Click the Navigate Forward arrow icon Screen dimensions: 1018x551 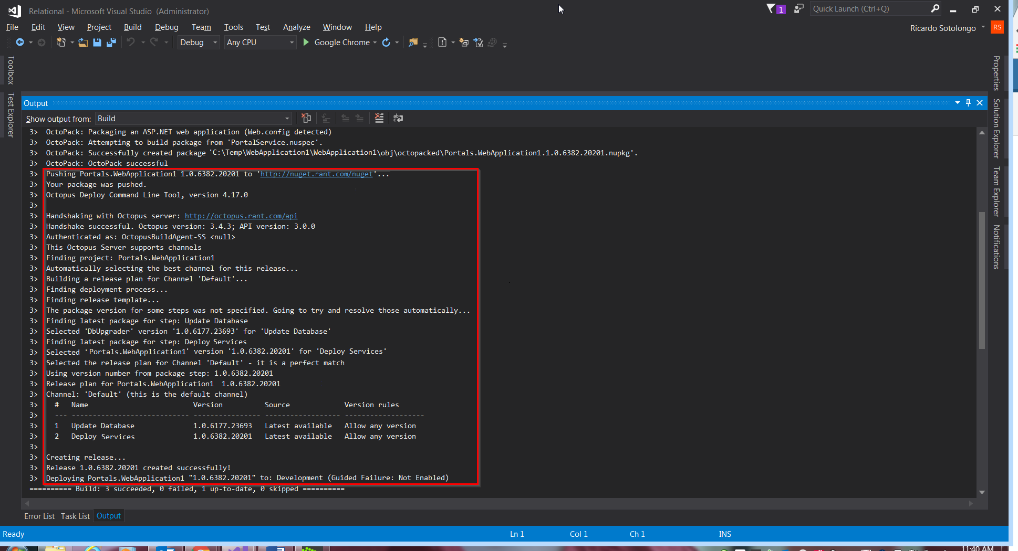coord(41,43)
